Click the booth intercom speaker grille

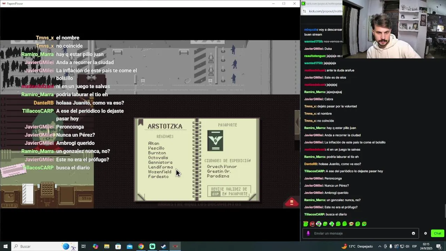coord(47,190)
